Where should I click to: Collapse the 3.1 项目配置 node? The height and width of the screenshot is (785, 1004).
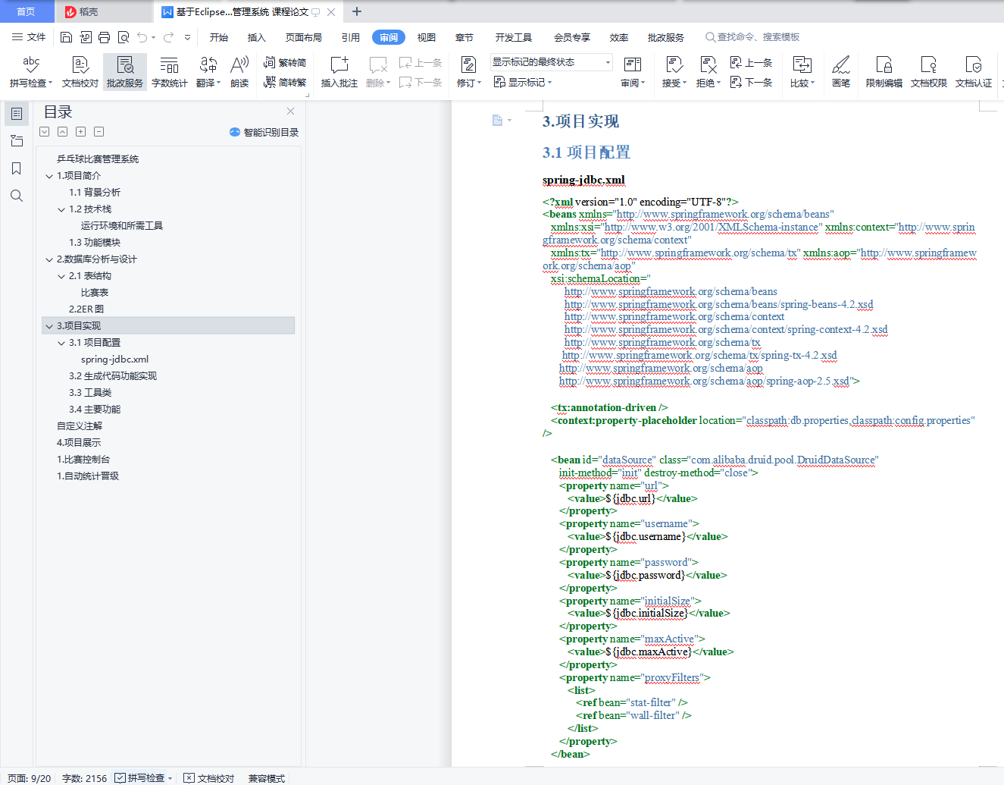[61, 343]
